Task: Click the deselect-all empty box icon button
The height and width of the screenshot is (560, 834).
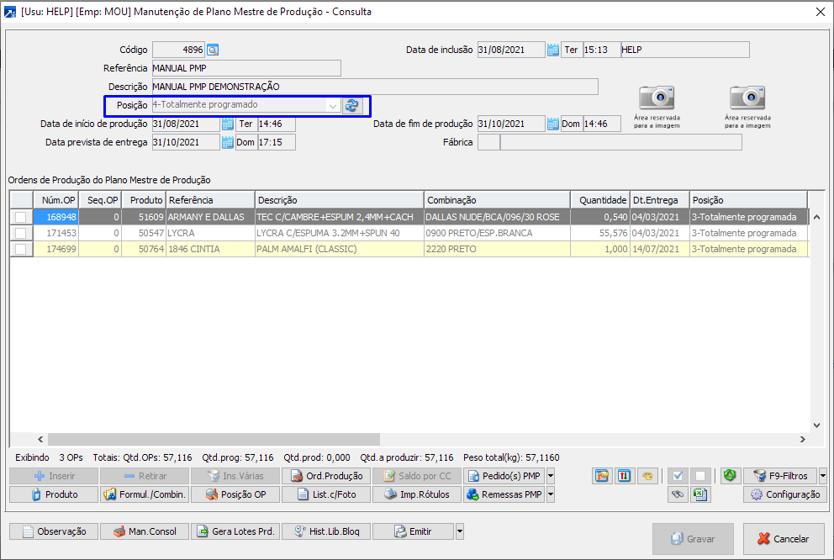Action: pyautogui.click(x=700, y=476)
